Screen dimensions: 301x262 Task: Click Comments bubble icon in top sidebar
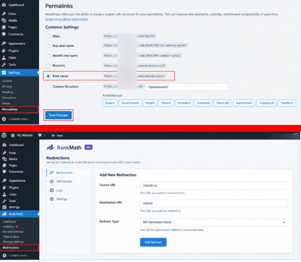(4, 34)
